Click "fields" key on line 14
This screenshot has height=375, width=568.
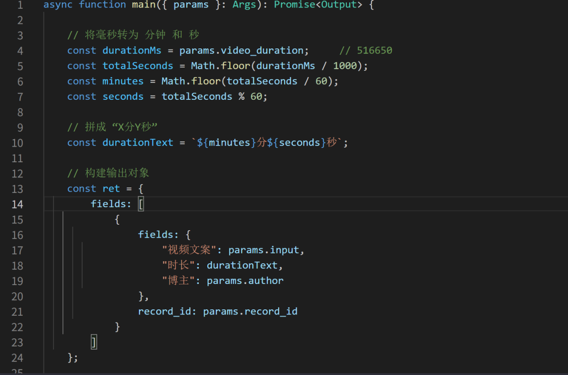pyautogui.click(x=108, y=204)
